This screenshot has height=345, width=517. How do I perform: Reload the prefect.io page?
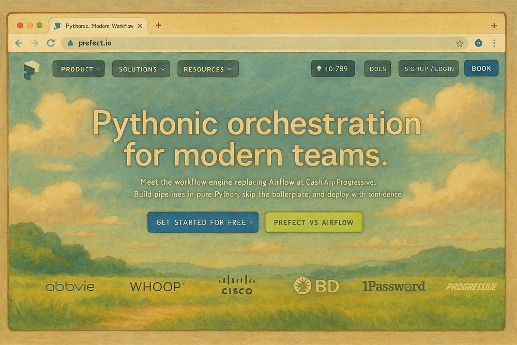[x=51, y=43]
